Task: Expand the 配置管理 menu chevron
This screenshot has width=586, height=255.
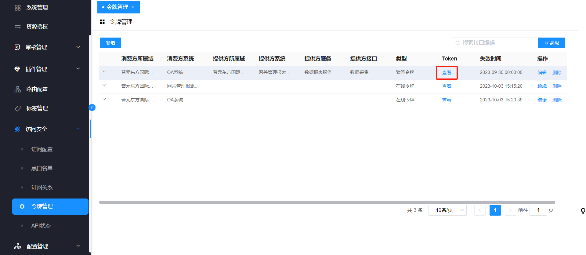Action: [x=78, y=246]
